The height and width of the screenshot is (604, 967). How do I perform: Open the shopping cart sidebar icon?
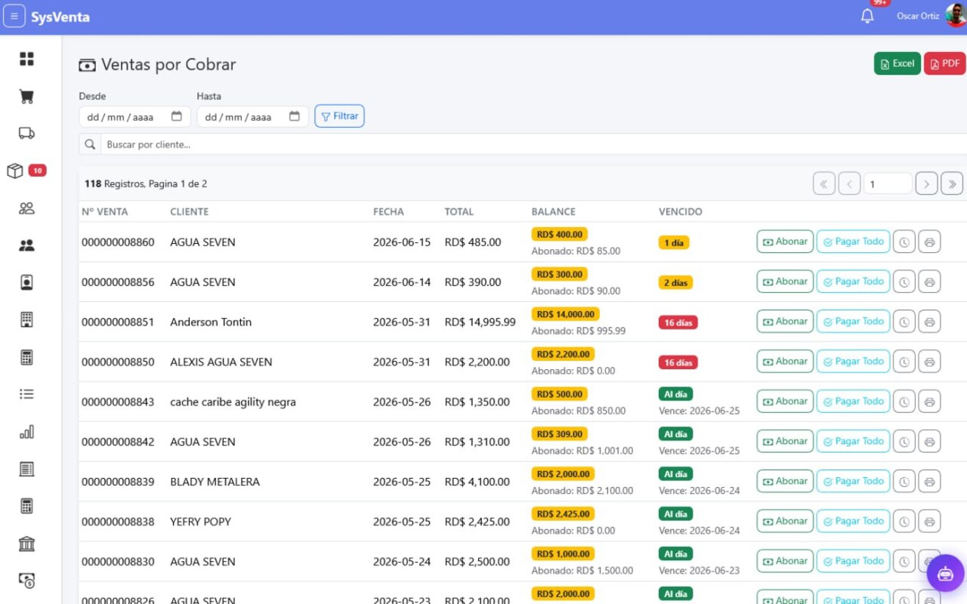click(x=26, y=97)
